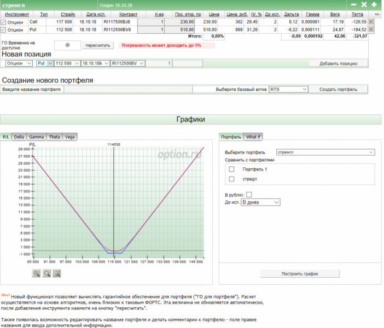The height and width of the screenshot is (328, 384).
Task: Select the Портфель tab
Action: tap(231, 137)
